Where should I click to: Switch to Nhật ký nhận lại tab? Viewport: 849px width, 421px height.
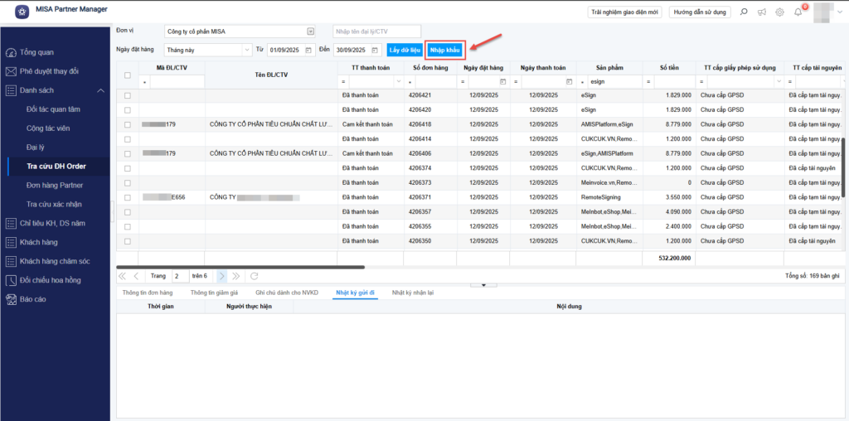(x=413, y=293)
